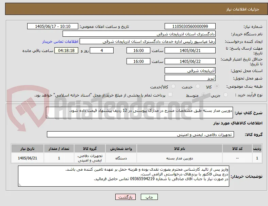Click the -- product code table cell
Image resolution: width=268 pixels, height=206 pixels.
coord(237,158)
